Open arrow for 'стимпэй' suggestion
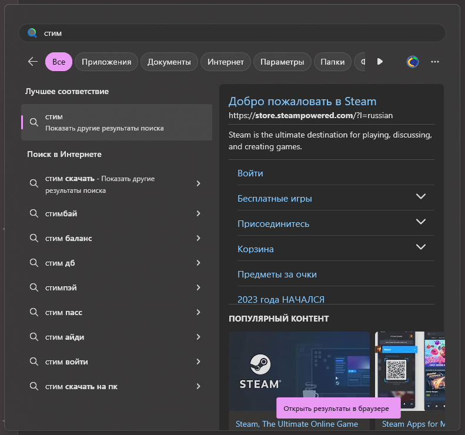The height and width of the screenshot is (435, 465). 198,287
